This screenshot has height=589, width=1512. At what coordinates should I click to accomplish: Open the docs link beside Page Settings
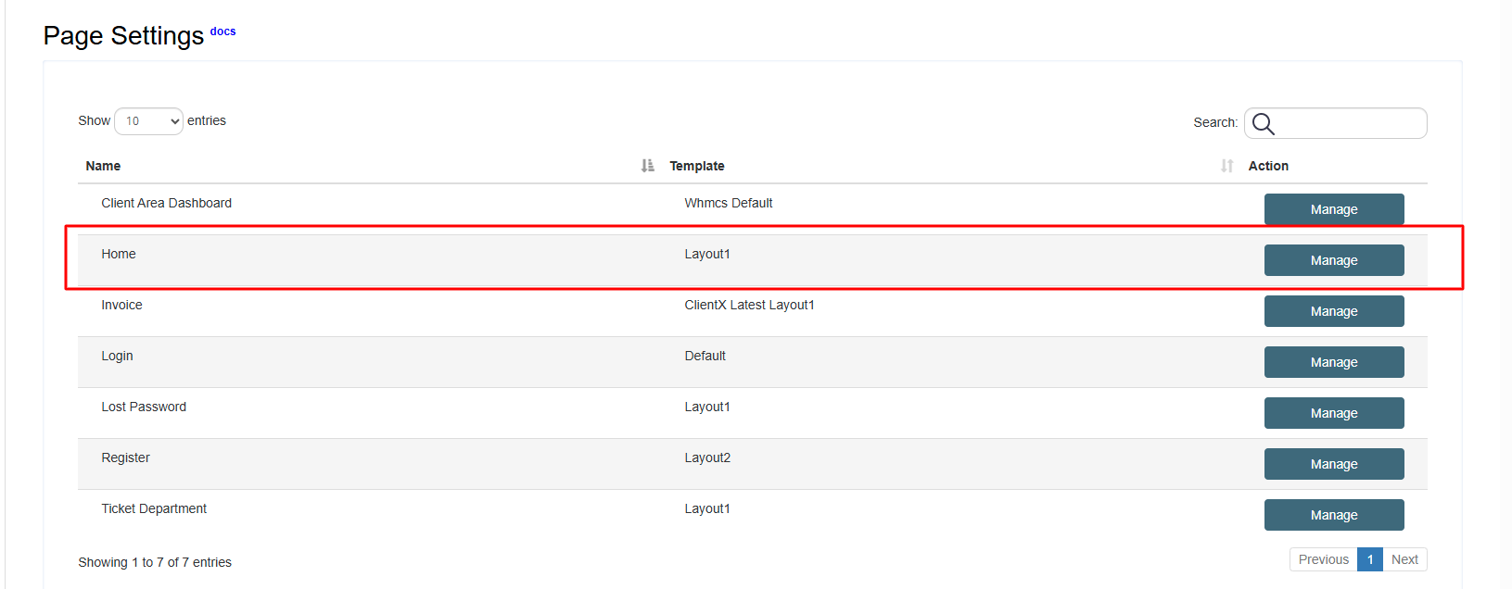coord(222,31)
